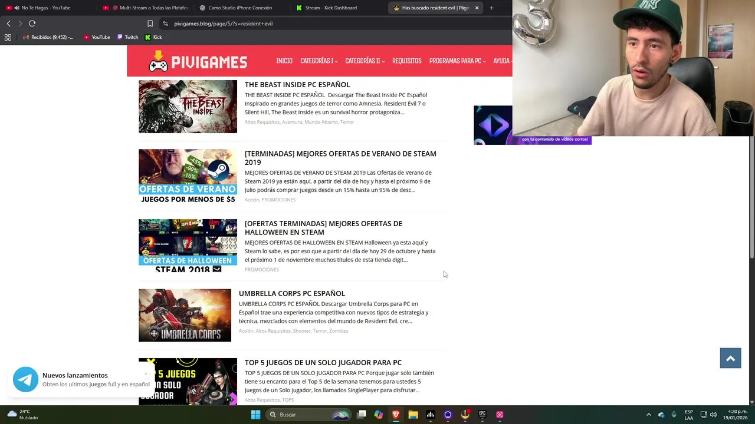Open 'TOP 5 JUEGOS DE UN SOLO JUGADOR' post
The height and width of the screenshot is (424, 755).
coord(323,363)
